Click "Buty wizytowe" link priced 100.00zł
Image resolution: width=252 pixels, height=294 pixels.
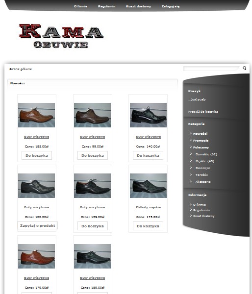pyautogui.click(x=37, y=207)
